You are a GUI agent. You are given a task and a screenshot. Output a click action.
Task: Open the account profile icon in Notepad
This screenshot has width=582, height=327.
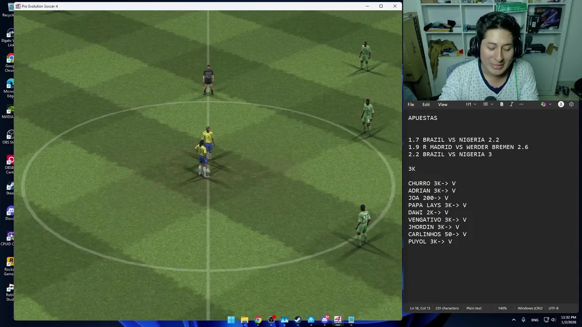tap(561, 104)
